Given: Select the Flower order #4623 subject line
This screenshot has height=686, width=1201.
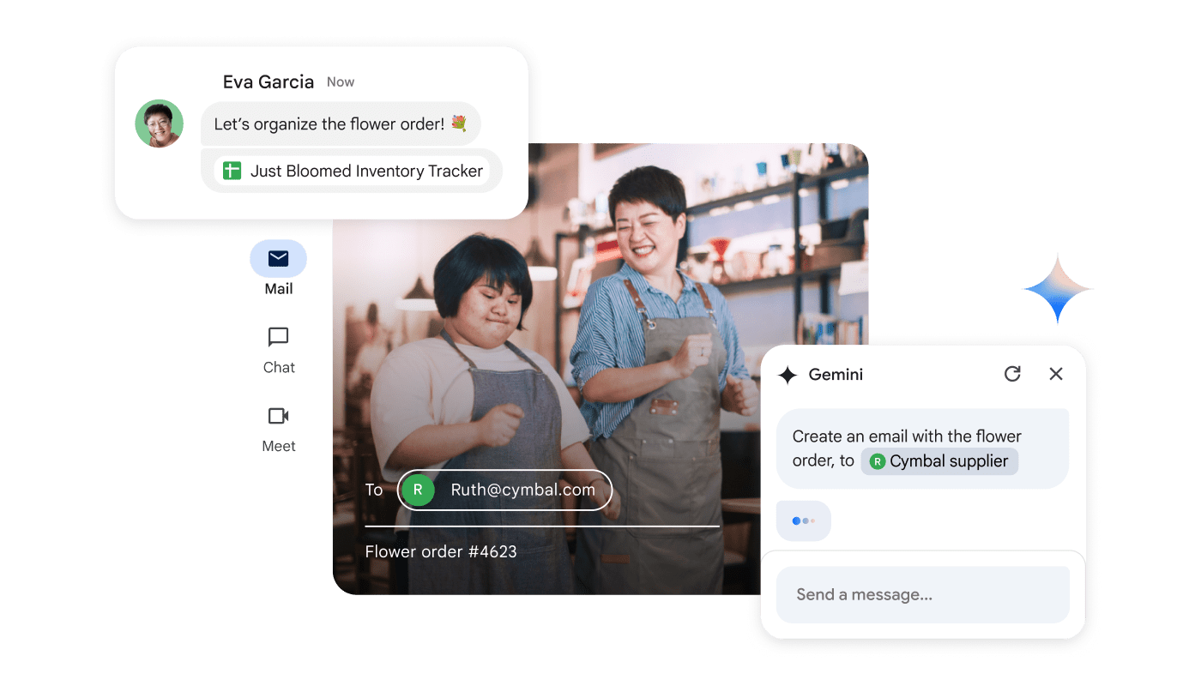Looking at the screenshot, I should 441,551.
